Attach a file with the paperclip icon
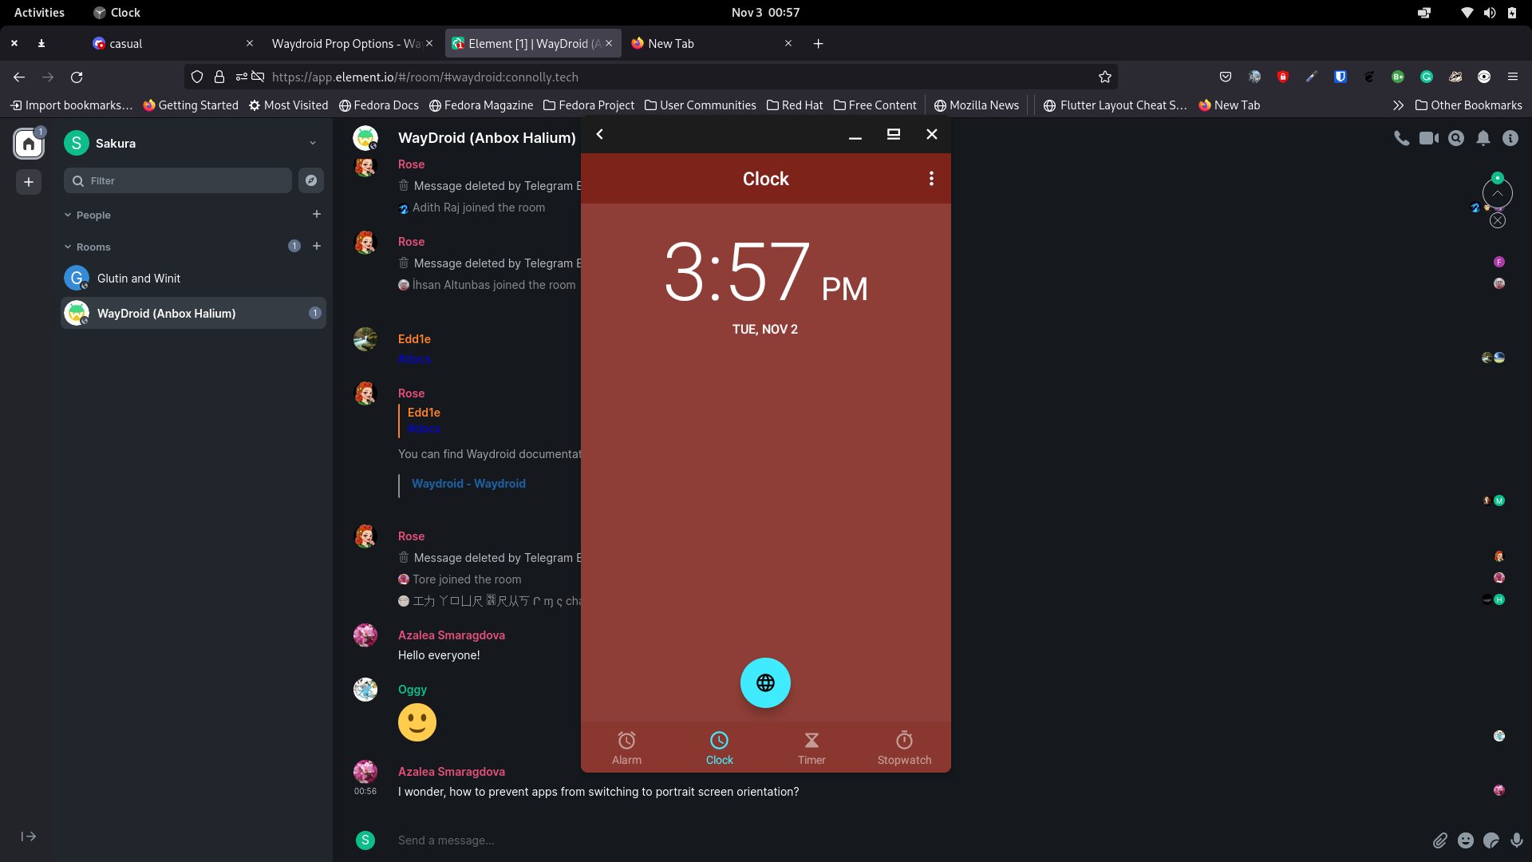Image resolution: width=1532 pixels, height=862 pixels. [1441, 840]
